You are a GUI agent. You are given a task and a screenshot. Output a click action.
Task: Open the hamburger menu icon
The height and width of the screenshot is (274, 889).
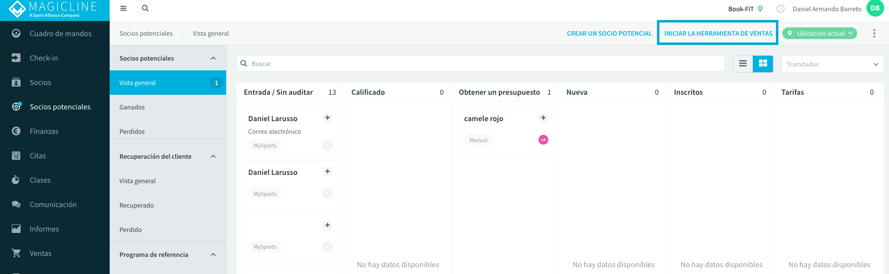[x=123, y=8]
